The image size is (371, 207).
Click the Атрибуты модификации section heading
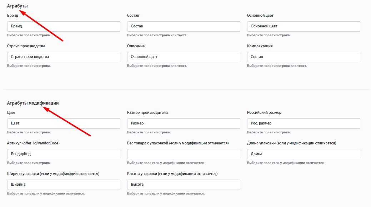[x=33, y=103]
